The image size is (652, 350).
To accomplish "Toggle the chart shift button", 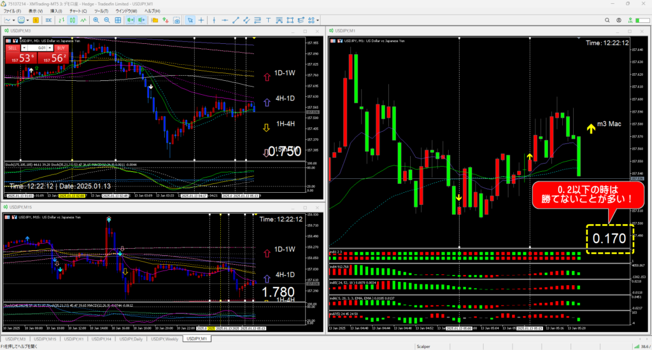I will pyautogui.click(x=141, y=20).
